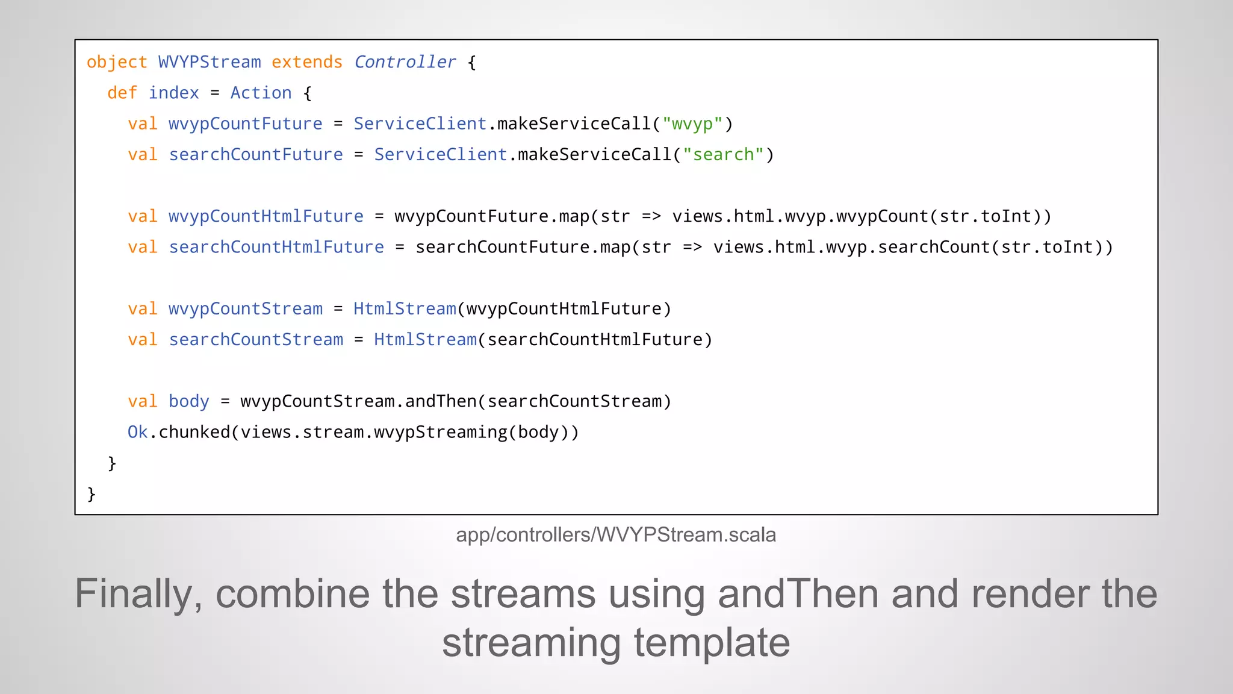Click the string literal "search"
This screenshot has height=694, width=1233.
pyautogui.click(x=723, y=154)
